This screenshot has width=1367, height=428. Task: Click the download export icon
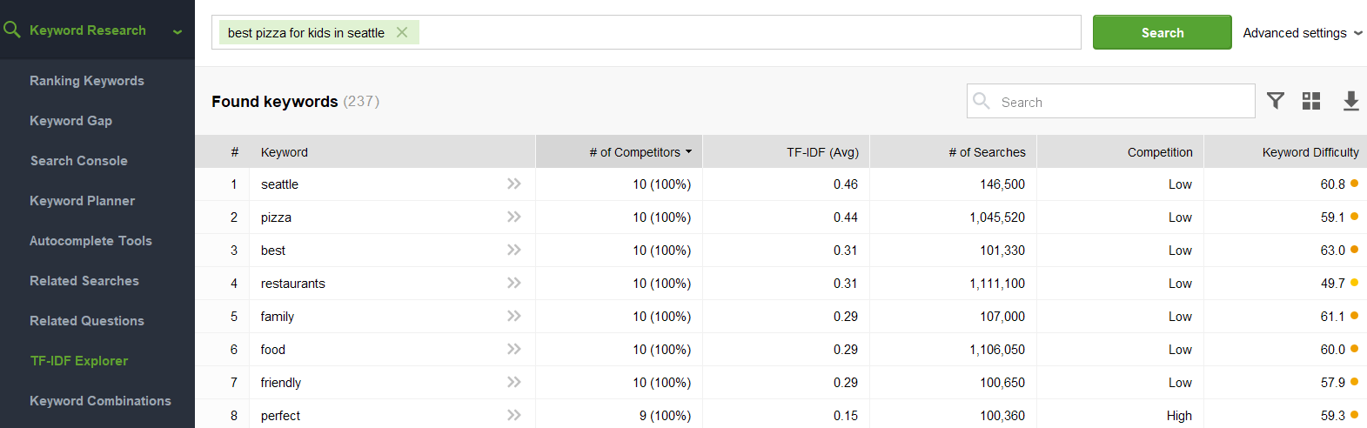click(x=1350, y=101)
